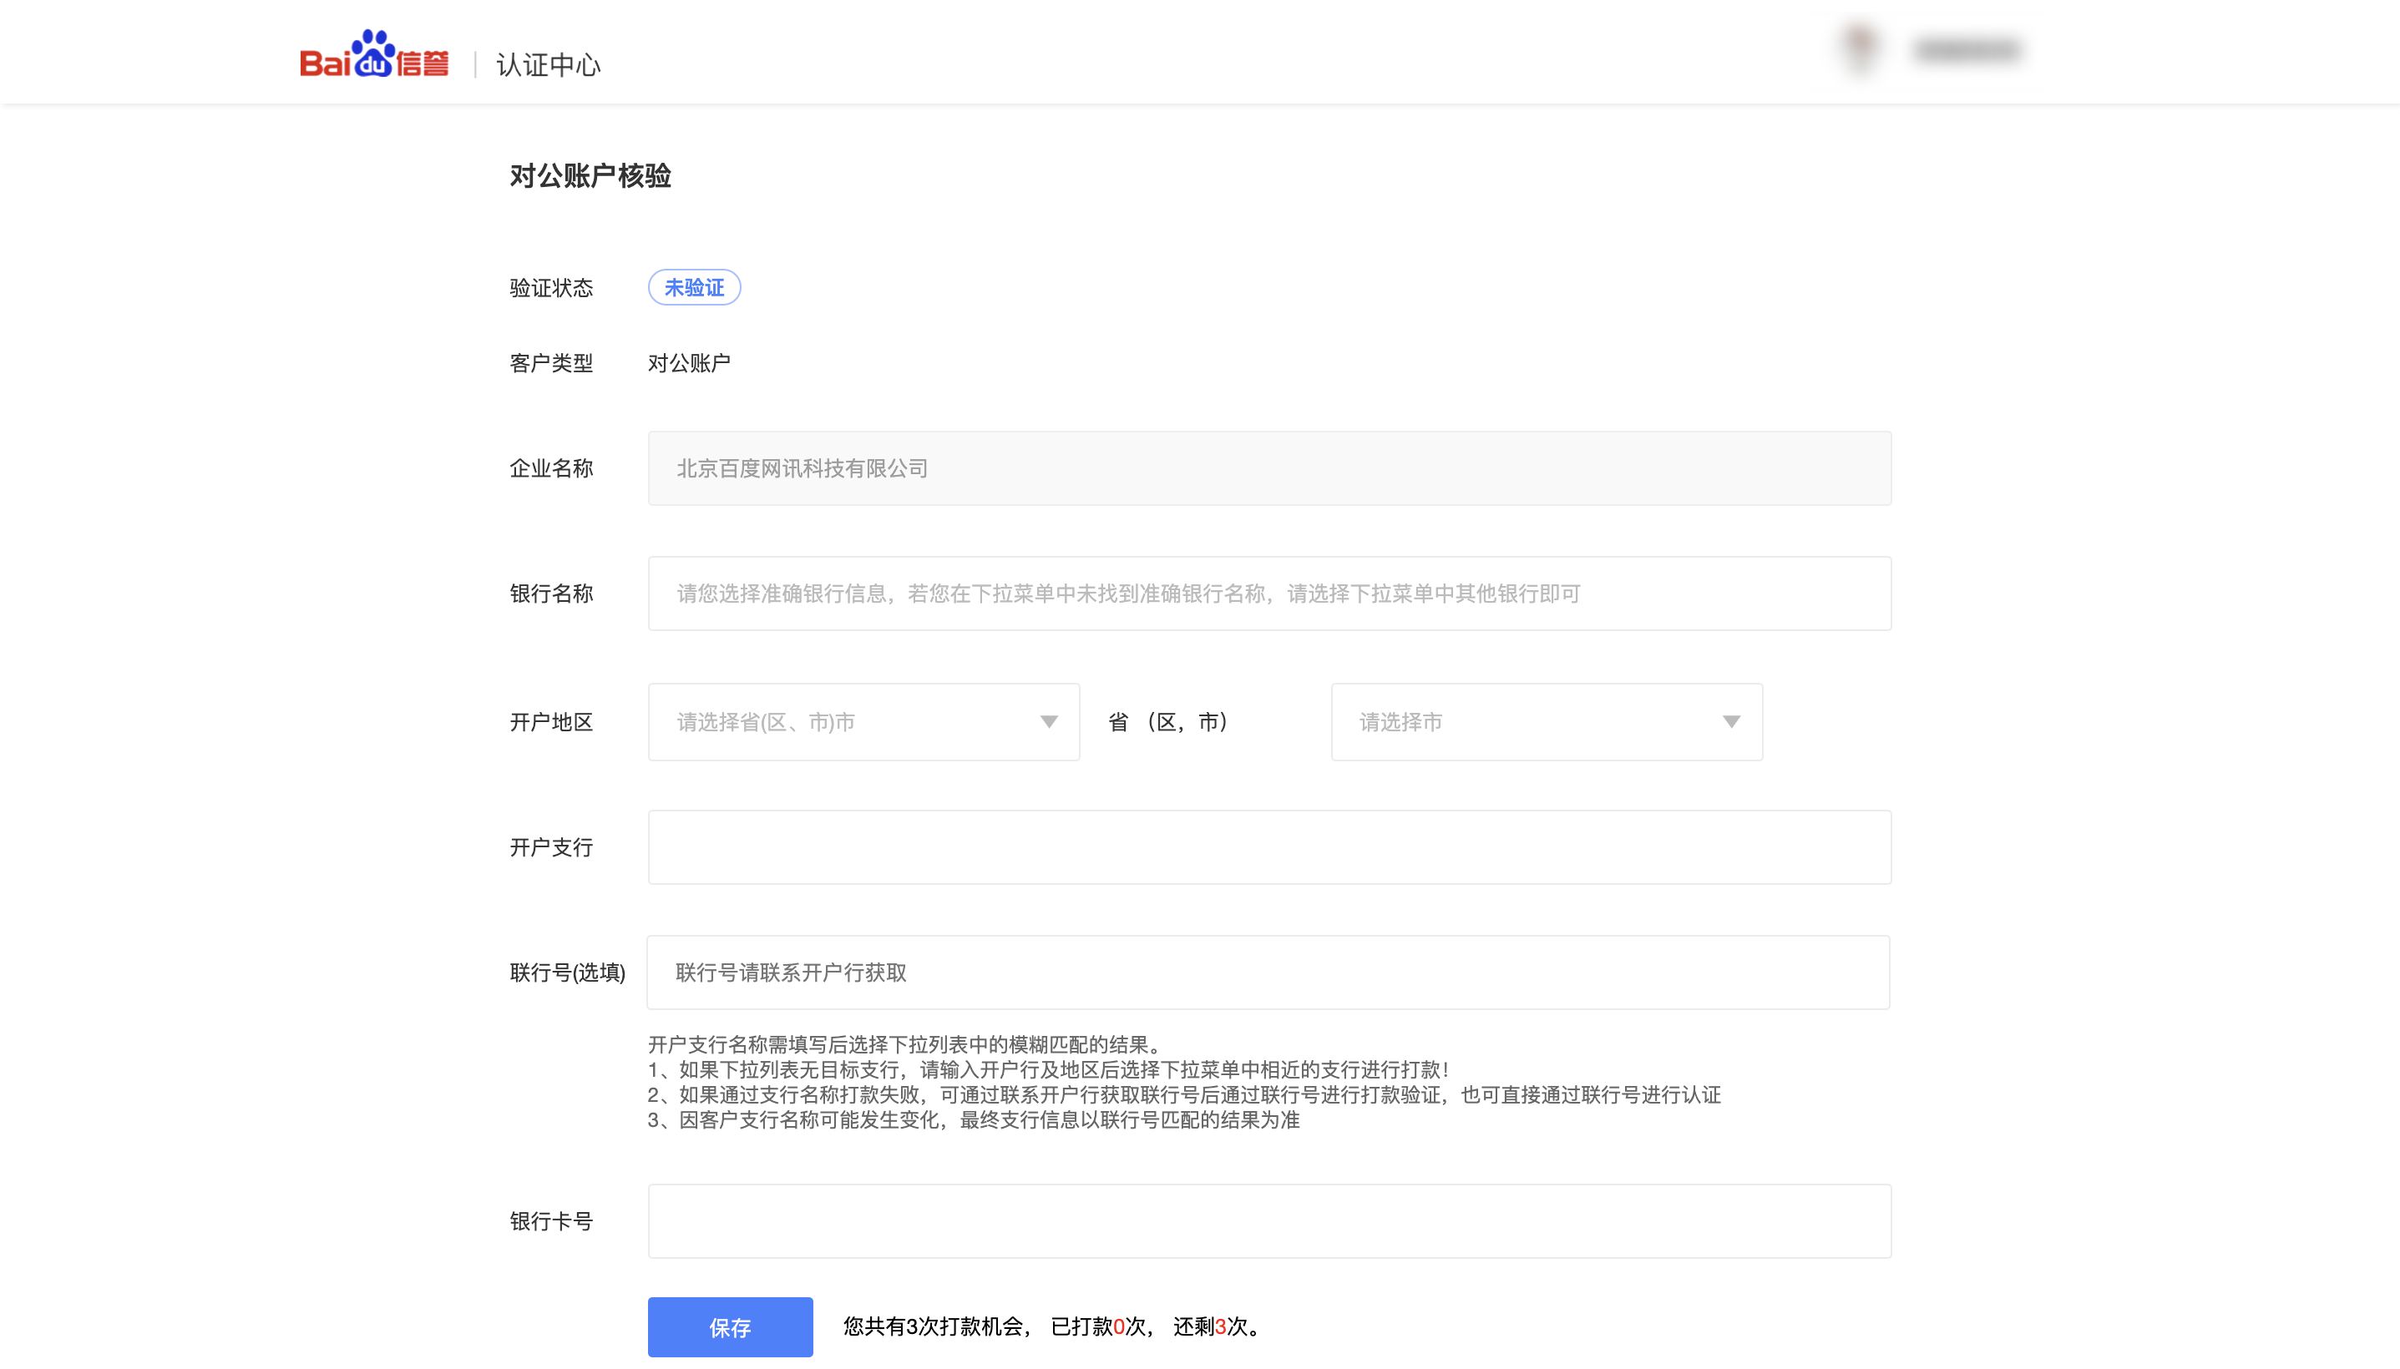Viewport: 2400px width, 1369px height.
Task: Click the 客户类型 value 对公账户
Action: [x=689, y=363]
